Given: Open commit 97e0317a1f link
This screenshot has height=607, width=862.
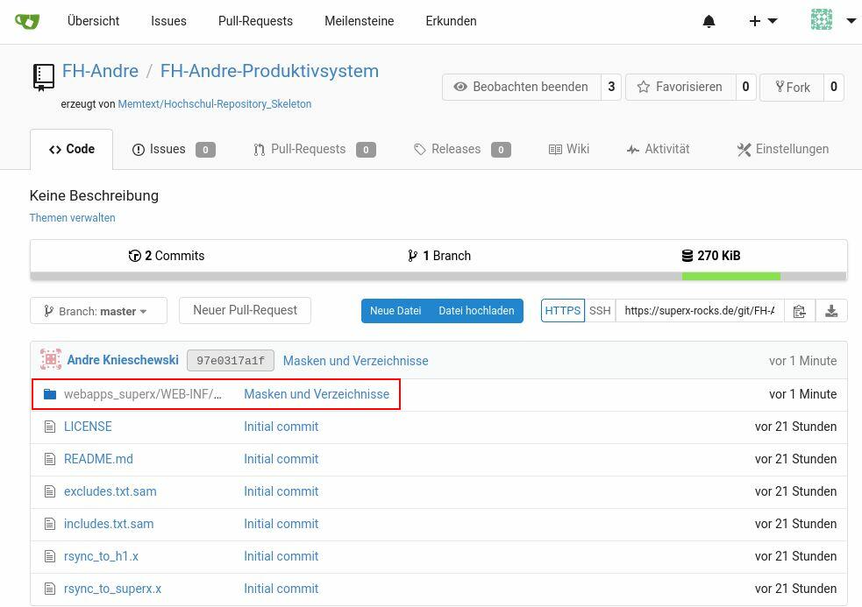Looking at the screenshot, I should 230,361.
